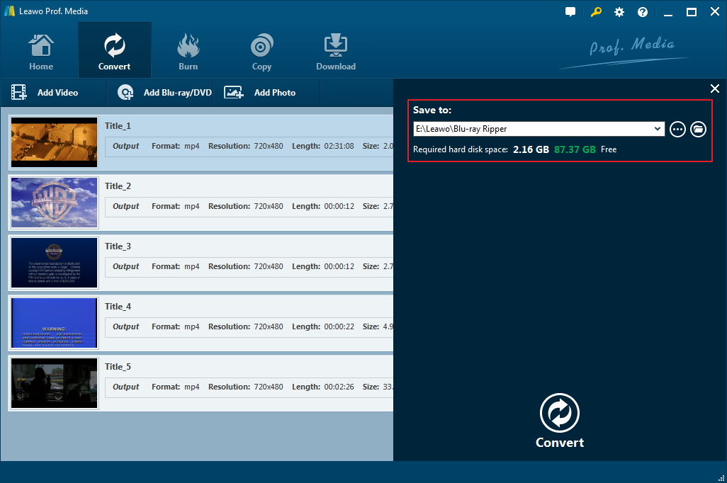Image resolution: width=727 pixels, height=483 pixels.
Task: Click length 00:02:26 in Title_5 row
Action: pyautogui.click(x=339, y=387)
